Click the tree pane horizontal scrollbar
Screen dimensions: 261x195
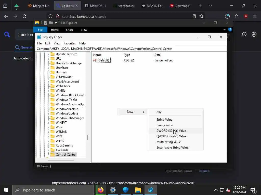coord(61,160)
